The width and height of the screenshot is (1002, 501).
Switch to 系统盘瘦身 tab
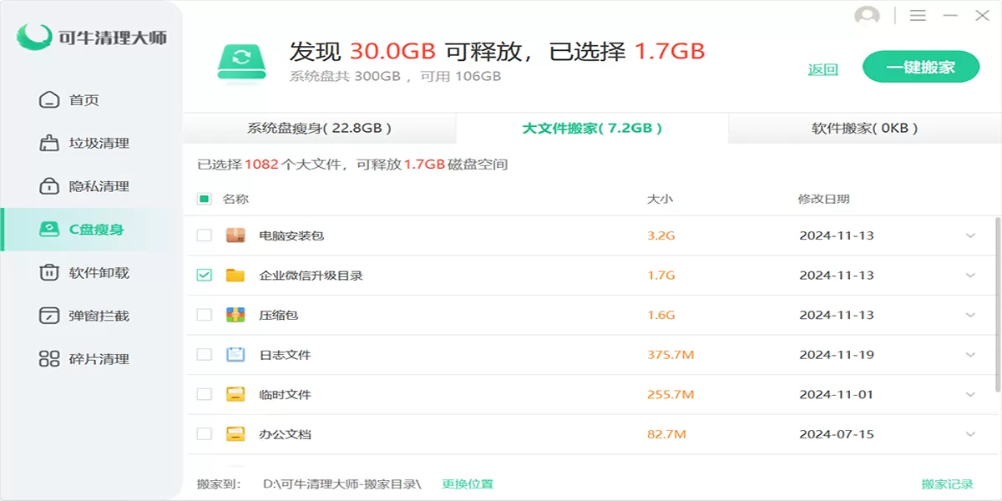[319, 129]
